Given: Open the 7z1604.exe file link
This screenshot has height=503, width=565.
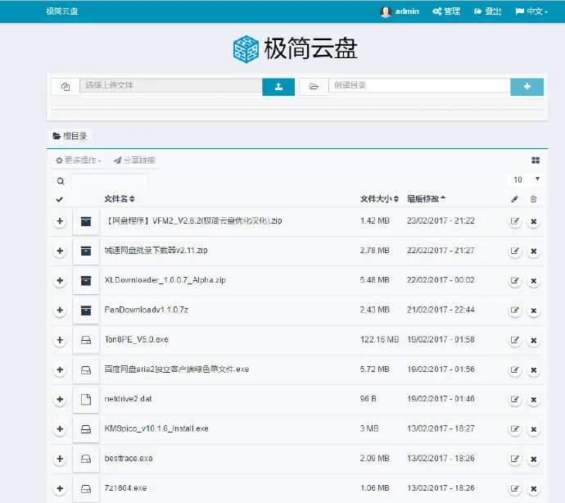Looking at the screenshot, I should [x=125, y=488].
